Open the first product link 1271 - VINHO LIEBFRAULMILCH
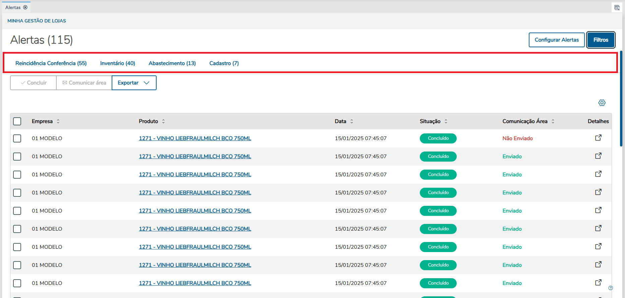This screenshot has width=625, height=298. click(x=195, y=138)
